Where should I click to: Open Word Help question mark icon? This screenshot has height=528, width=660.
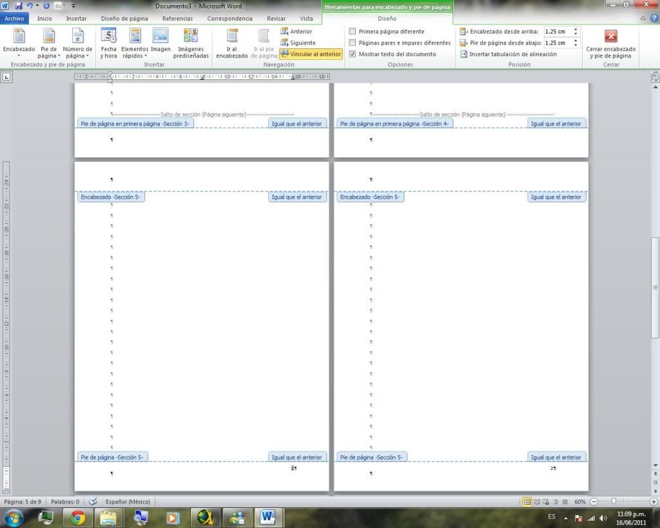coord(654,18)
